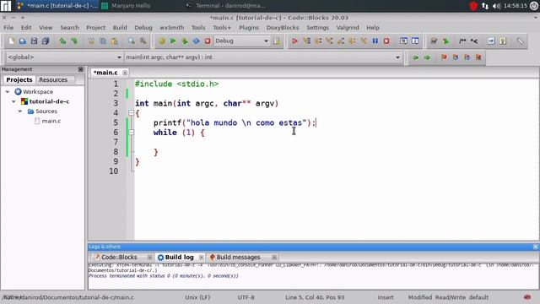This screenshot has height=304, width=540.
Task: Close the Management panel
Action: 81,69
